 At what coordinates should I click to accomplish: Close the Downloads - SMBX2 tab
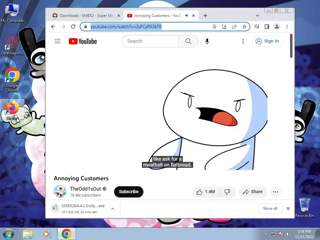(118, 16)
